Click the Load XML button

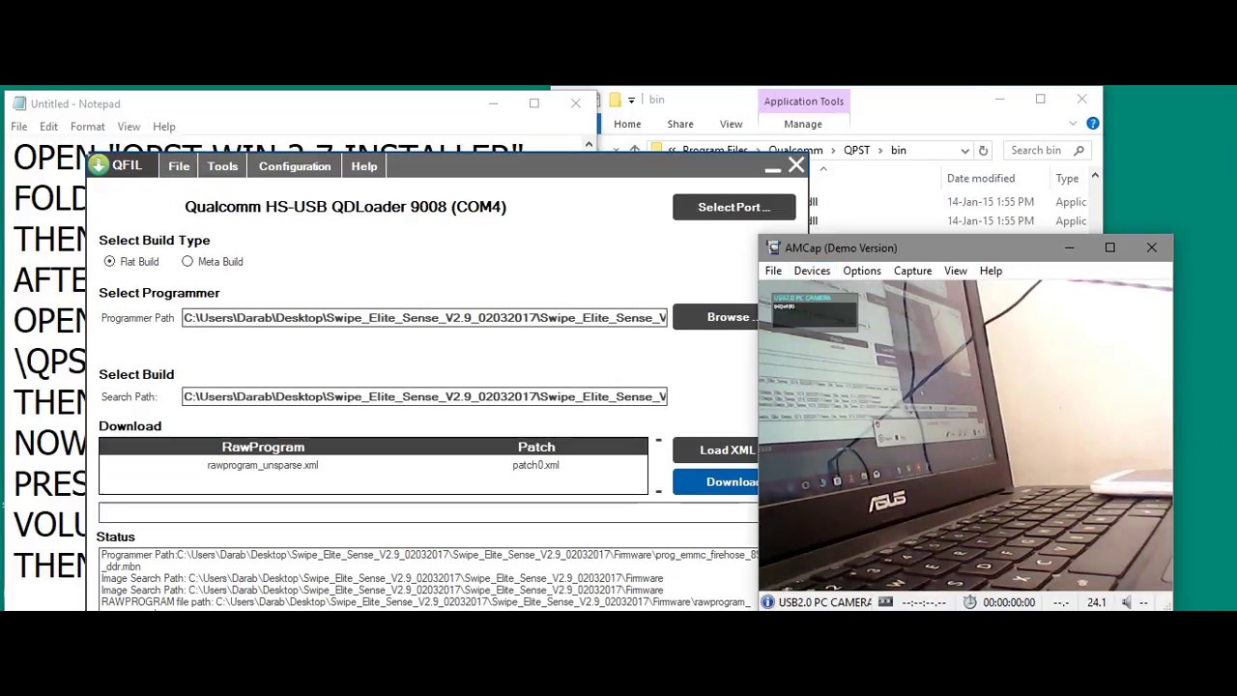[x=715, y=450]
